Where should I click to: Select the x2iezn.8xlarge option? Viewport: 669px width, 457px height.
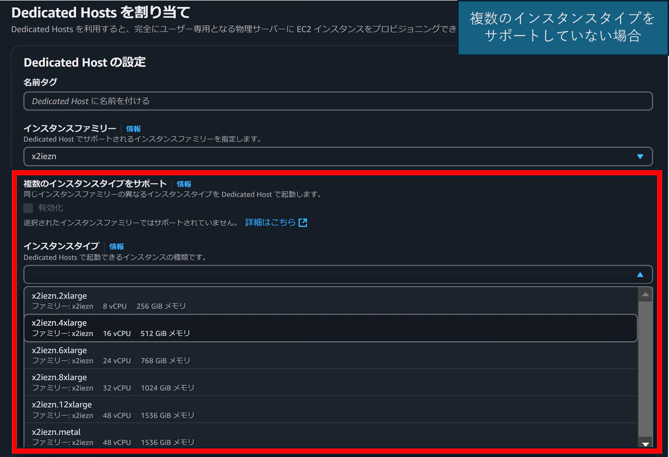pos(331,382)
